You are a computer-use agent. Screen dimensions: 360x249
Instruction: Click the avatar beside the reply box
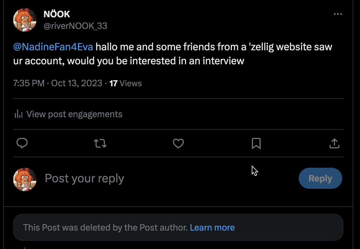click(25, 179)
